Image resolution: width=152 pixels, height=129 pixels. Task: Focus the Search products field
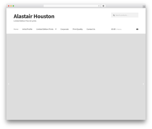125,15
